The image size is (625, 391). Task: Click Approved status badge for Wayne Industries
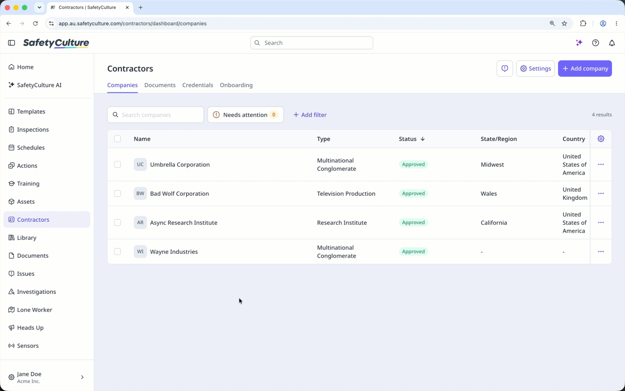413,252
